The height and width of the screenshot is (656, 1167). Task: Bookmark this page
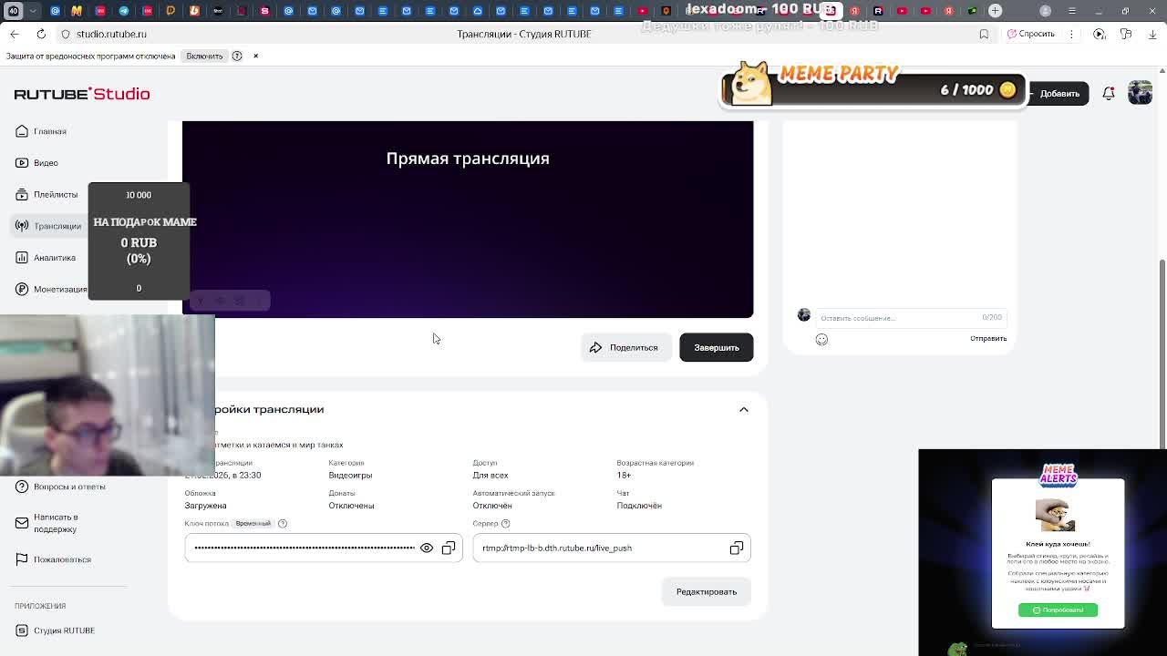[984, 34]
